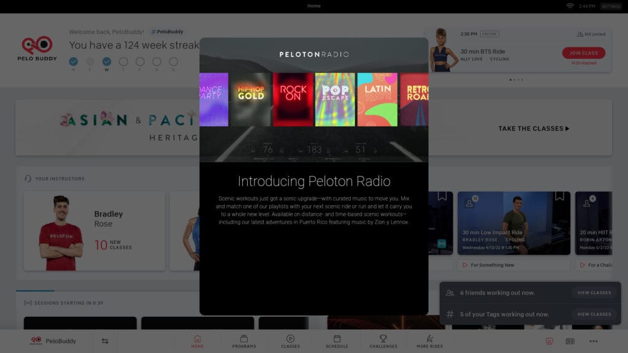The width and height of the screenshot is (628, 353).
Task: Open Settings in the top-right corner
Action: 611,6
